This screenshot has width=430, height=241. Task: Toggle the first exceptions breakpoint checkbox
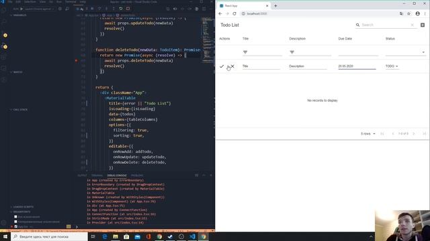pos(15,217)
